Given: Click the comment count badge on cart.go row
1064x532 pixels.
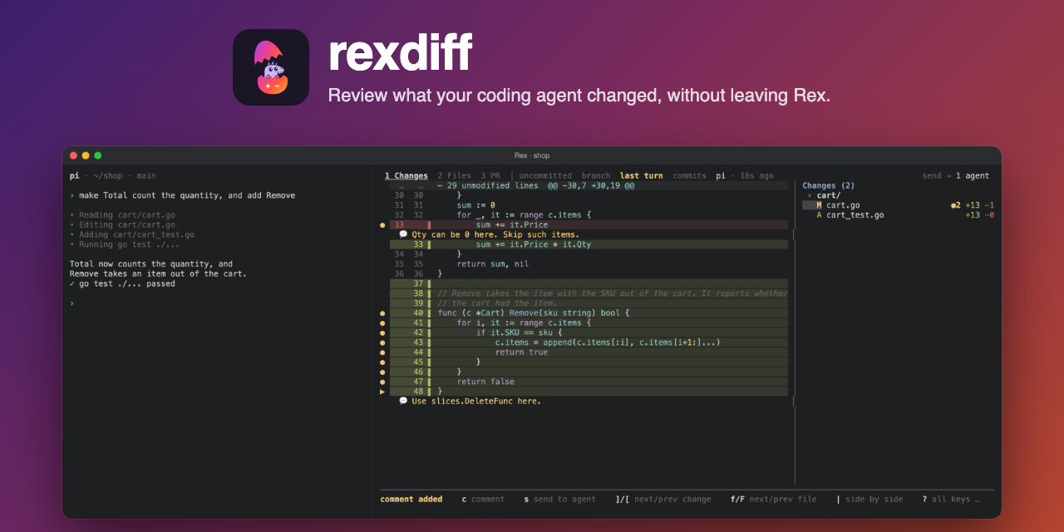Looking at the screenshot, I should pyautogui.click(x=956, y=205).
